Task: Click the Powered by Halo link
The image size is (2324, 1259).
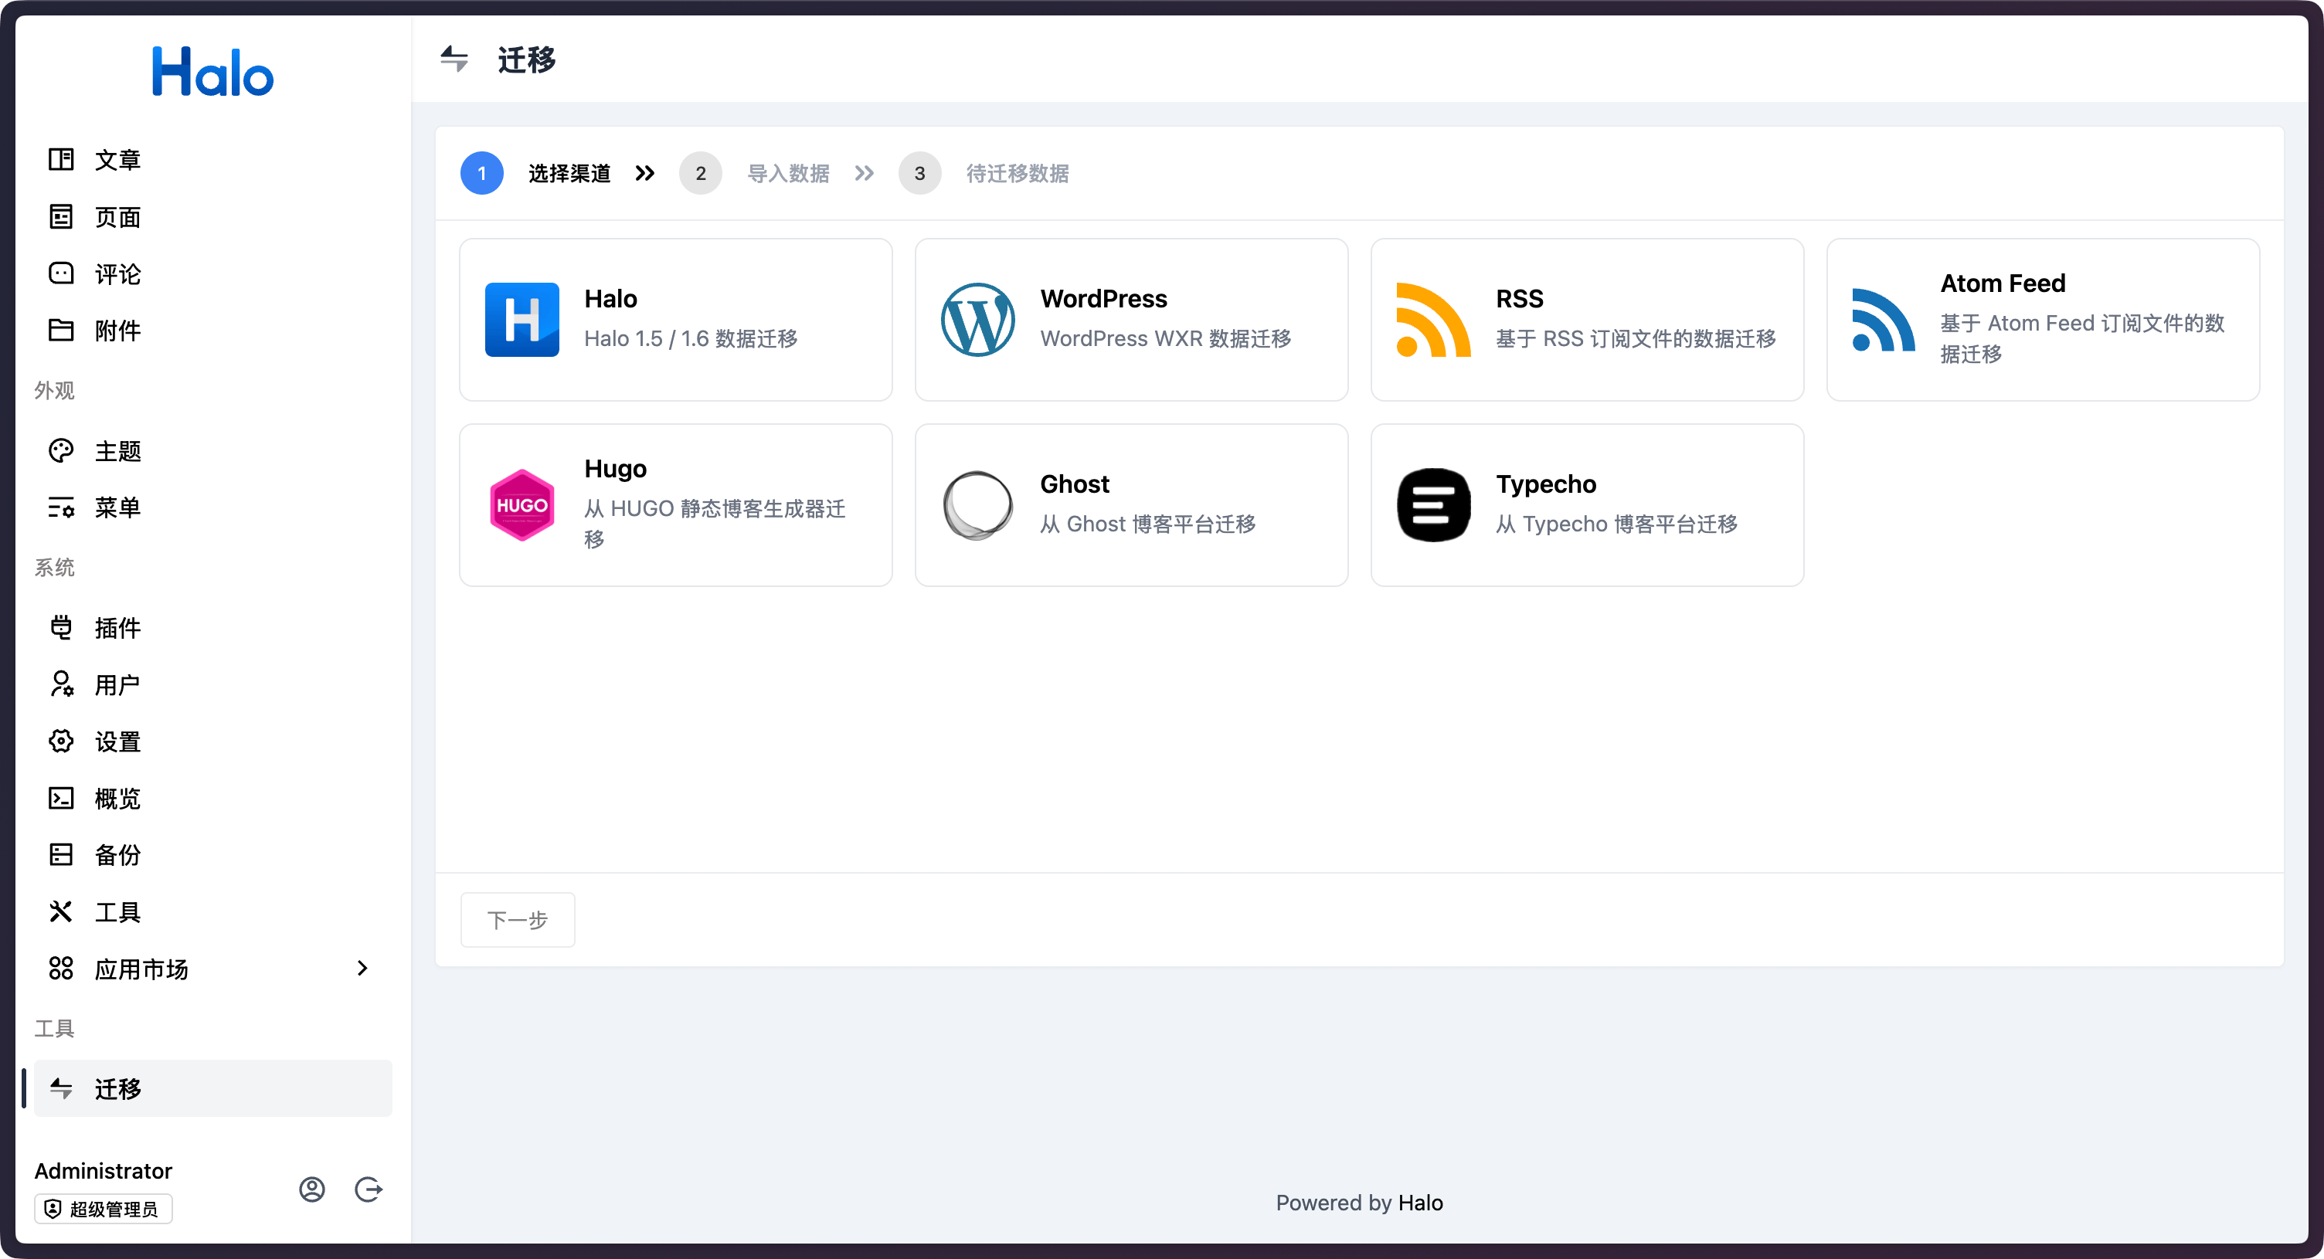Action: tap(1359, 1202)
